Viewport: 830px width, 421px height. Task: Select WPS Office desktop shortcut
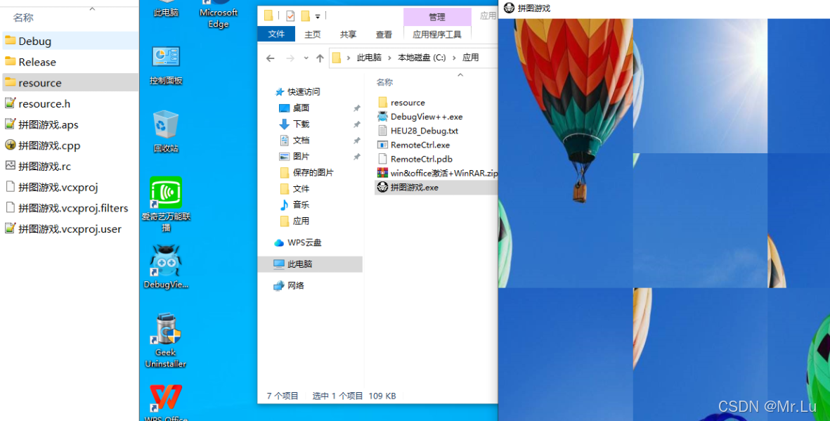pyautogui.click(x=166, y=403)
